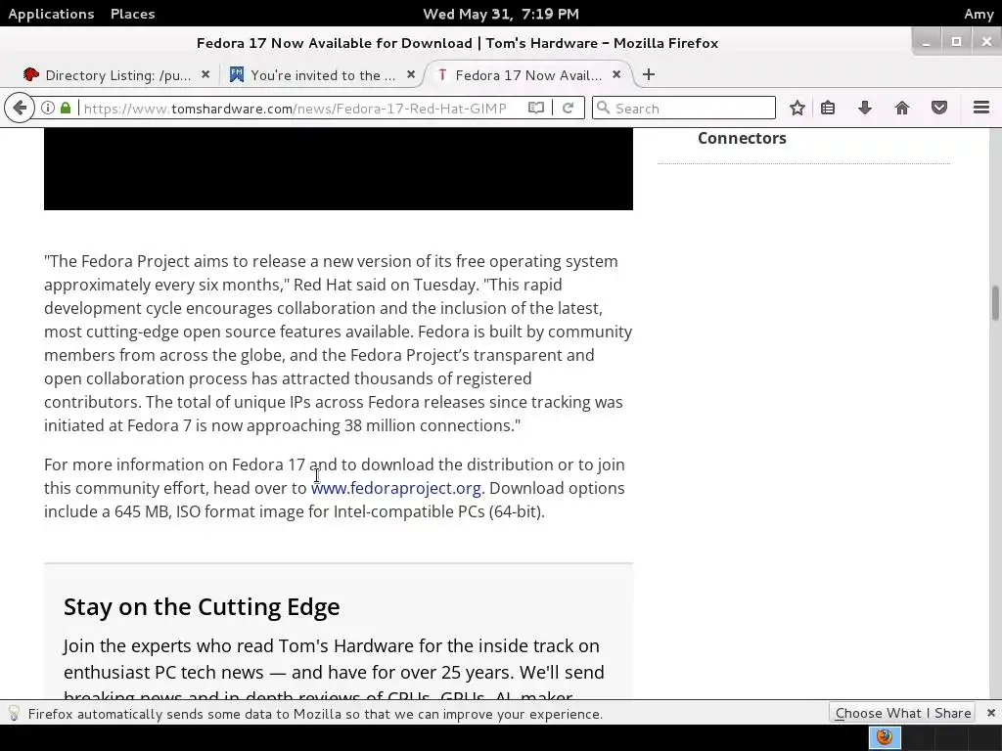Save to Pocket icon
This screenshot has height=751, width=1002.
click(938, 108)
